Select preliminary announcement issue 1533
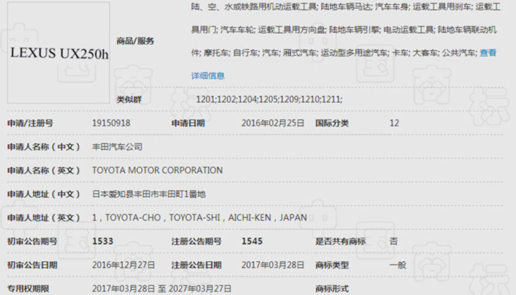This screenshot has width=516, height=295. (103, 242)
